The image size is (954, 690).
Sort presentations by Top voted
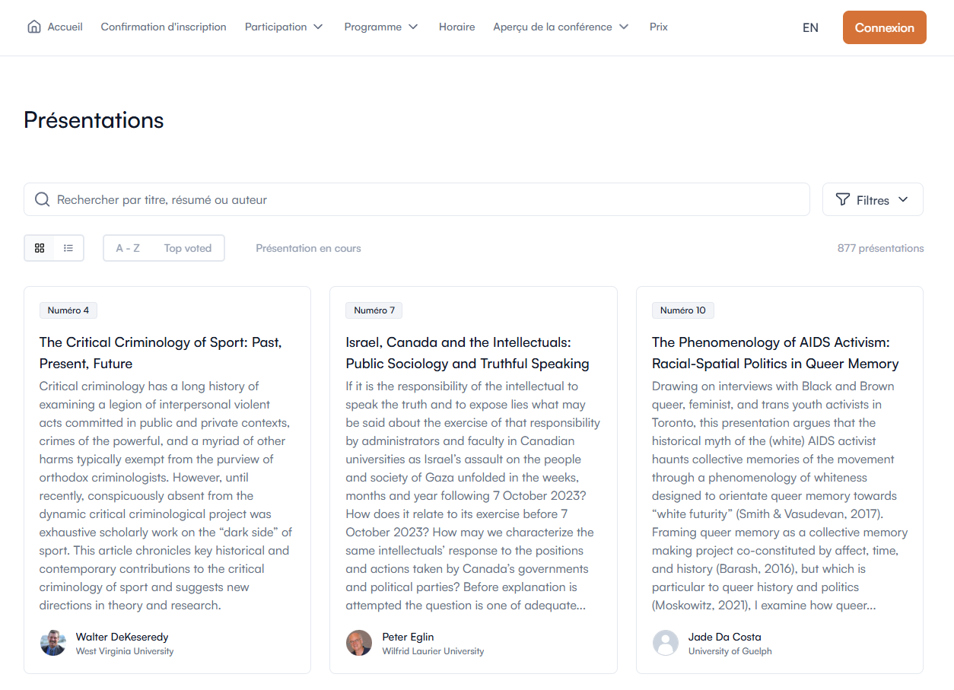(x=188, y=248)
